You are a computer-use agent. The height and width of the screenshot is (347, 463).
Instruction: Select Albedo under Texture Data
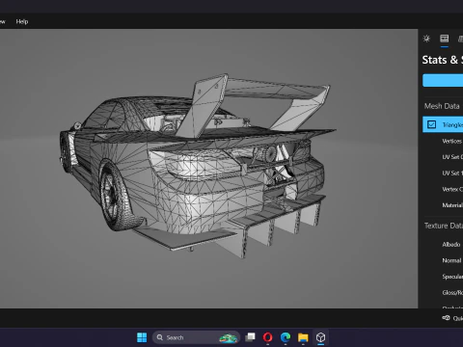tap(451, 245)
